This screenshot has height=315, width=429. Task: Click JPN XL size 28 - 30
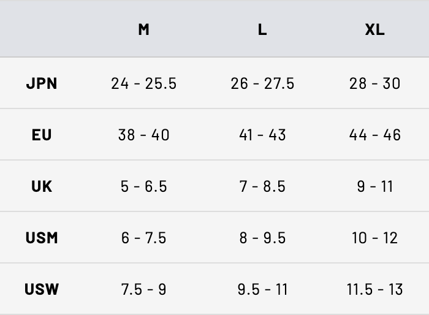tap(374, 83)
